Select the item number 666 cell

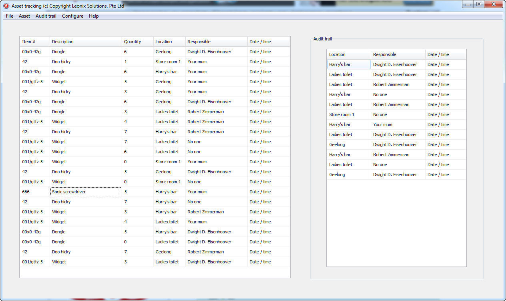click(34, 192)
